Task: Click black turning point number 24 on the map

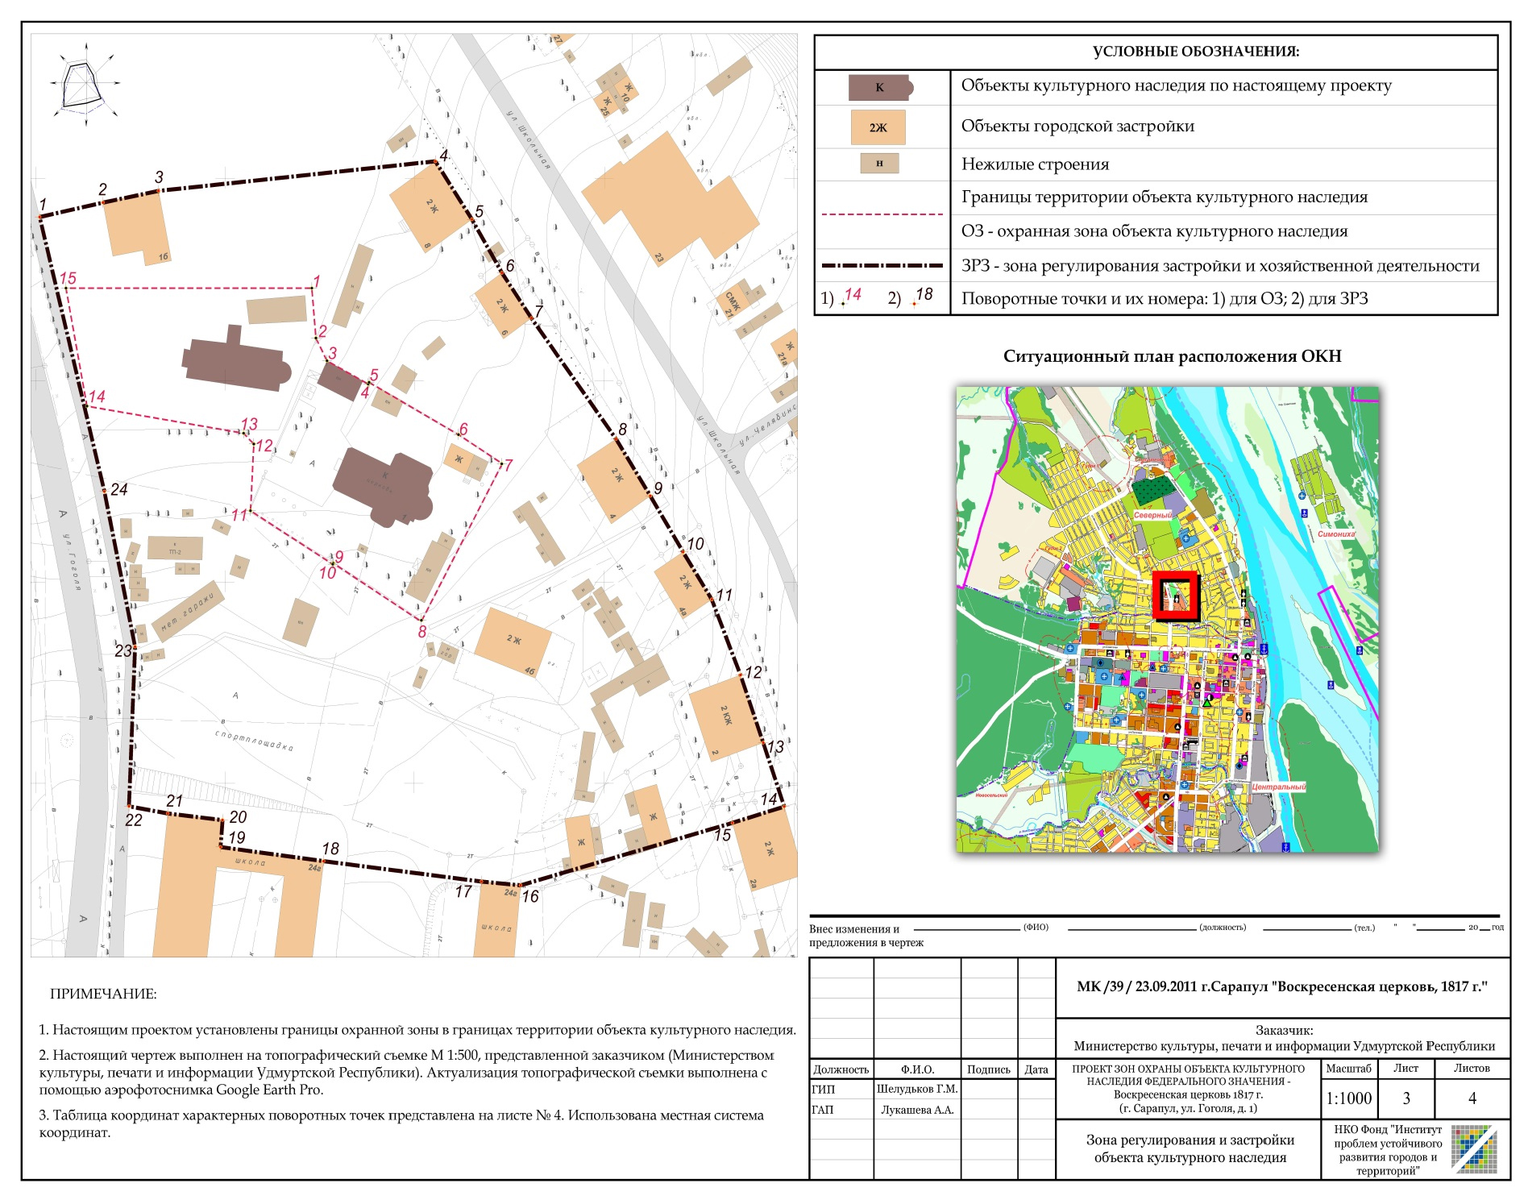Action: point(118,490)
